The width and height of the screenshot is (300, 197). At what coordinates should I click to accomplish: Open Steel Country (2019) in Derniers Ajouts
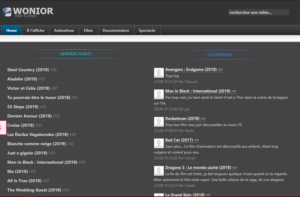coord(28,70)
